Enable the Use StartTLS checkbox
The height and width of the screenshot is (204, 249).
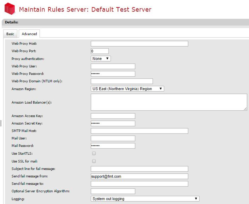[94, 153]
